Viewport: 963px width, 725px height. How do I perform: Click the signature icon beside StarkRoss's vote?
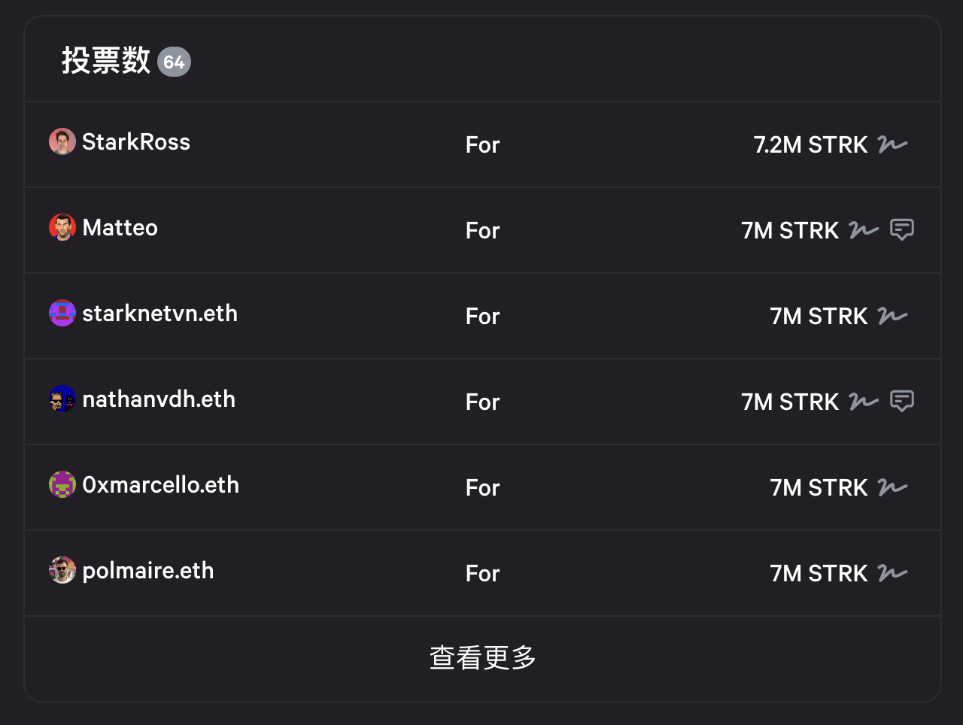pyautogui.click(x=893, y=144)
